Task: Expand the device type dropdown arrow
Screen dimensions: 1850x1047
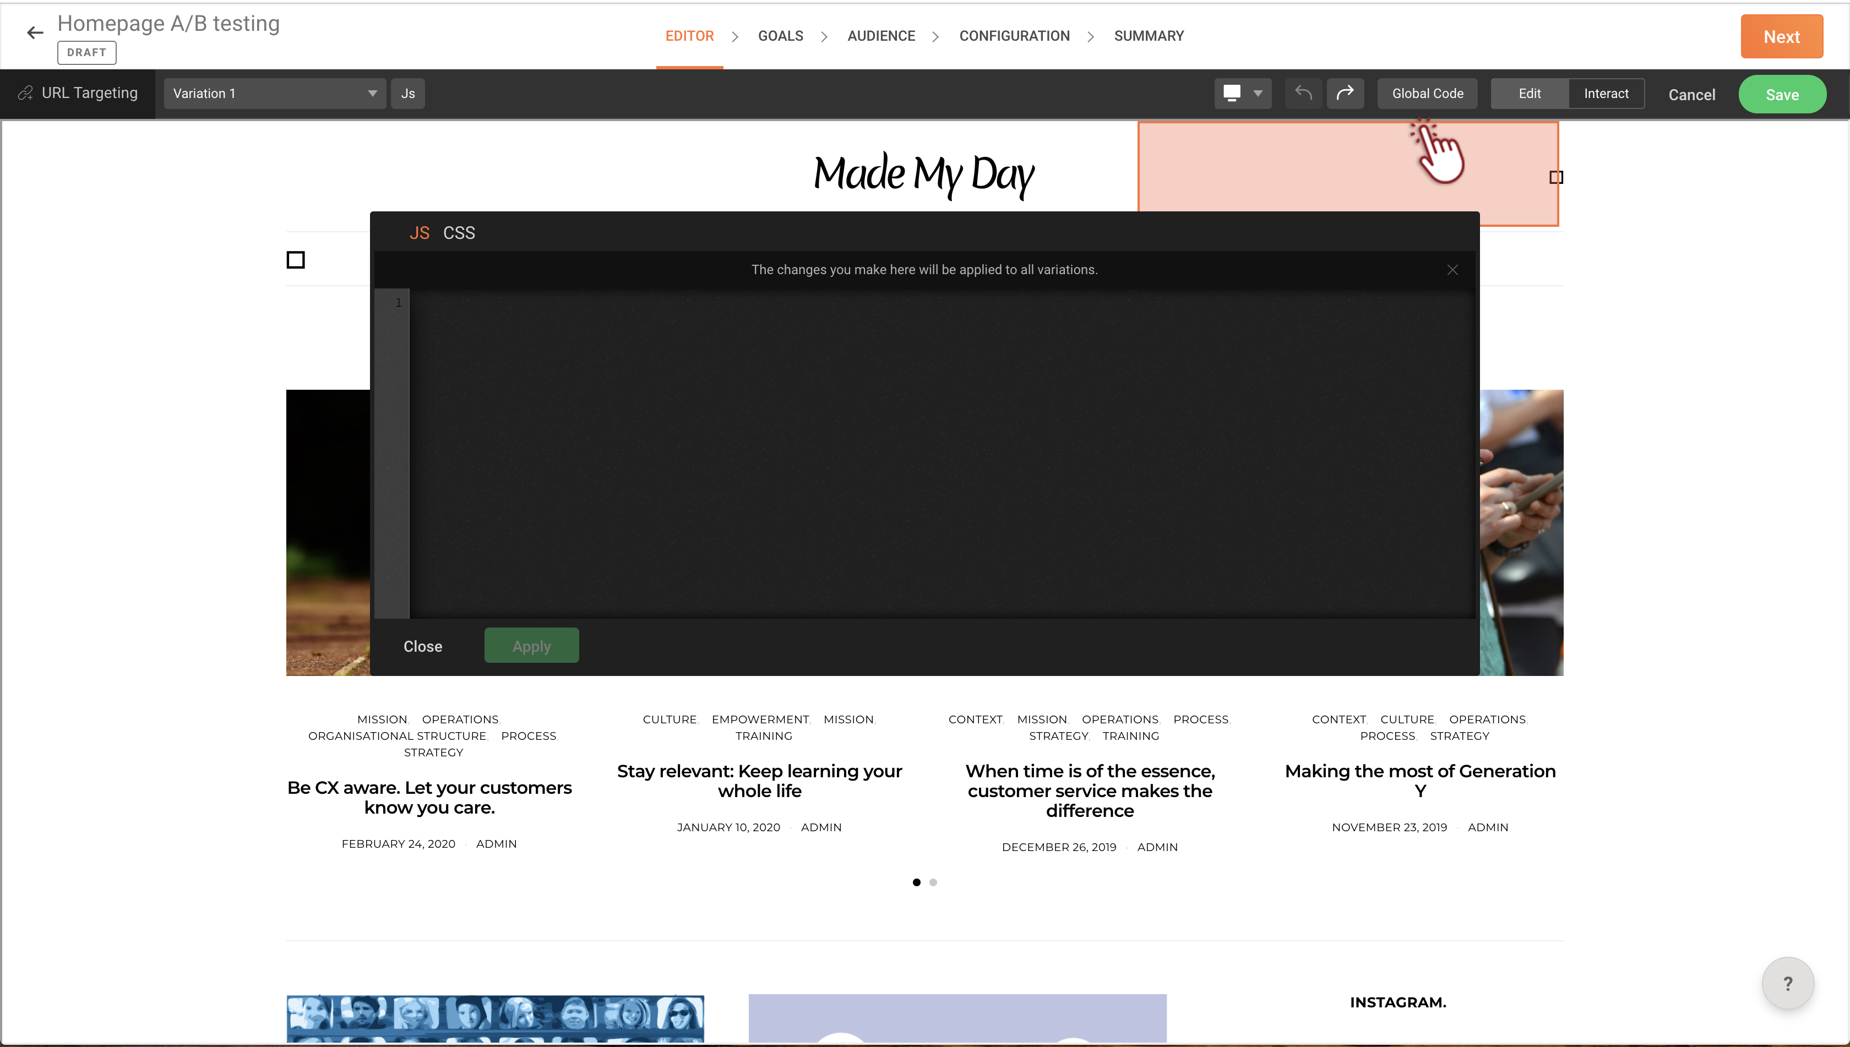Action: click(x=1258, y=94)
